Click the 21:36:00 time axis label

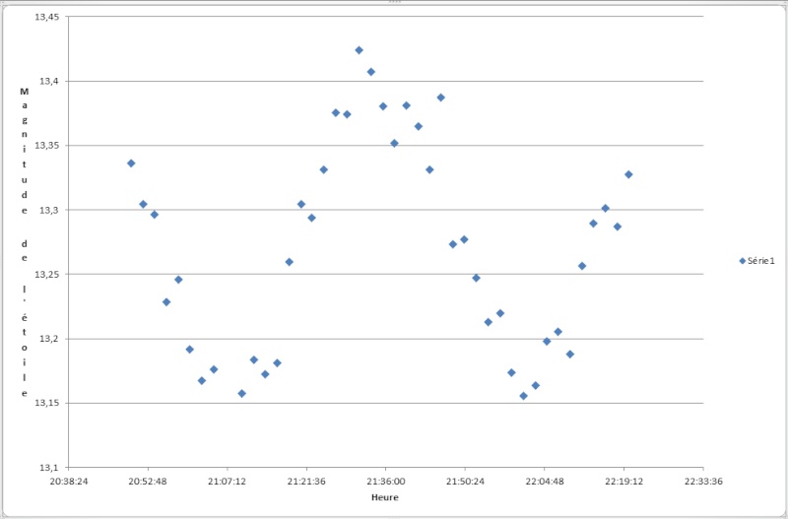pyautogui.click(x=386, y=482)
